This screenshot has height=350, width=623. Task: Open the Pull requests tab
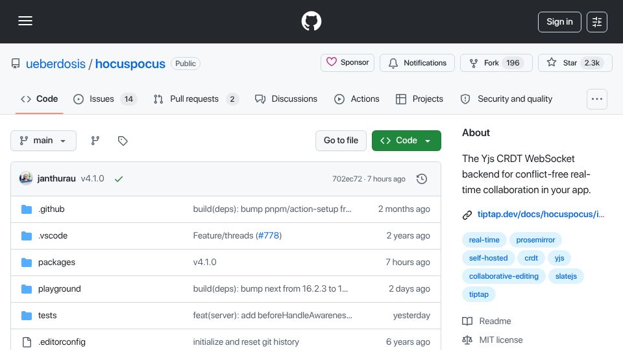196,99
